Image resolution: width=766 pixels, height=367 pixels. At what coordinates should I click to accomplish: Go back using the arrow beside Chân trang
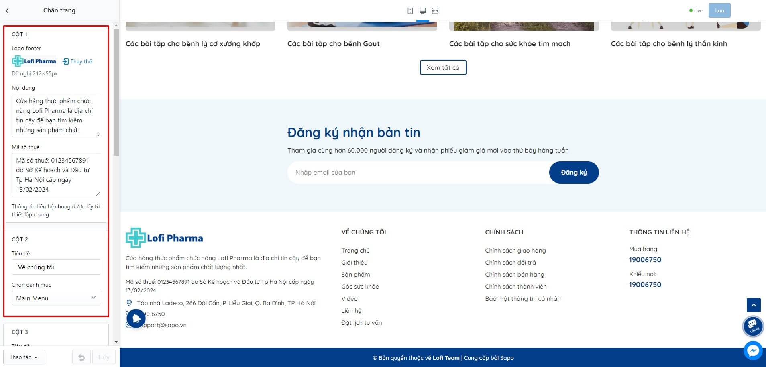click(7, 11)
